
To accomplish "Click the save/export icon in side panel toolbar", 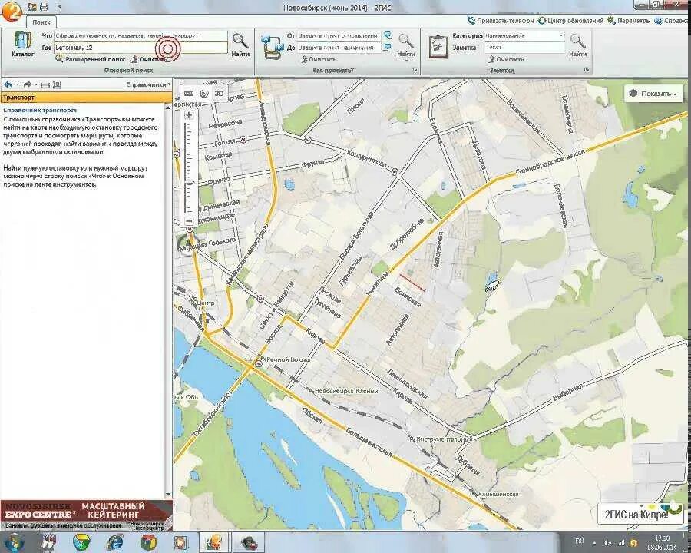I will click(x=58, y=84).
